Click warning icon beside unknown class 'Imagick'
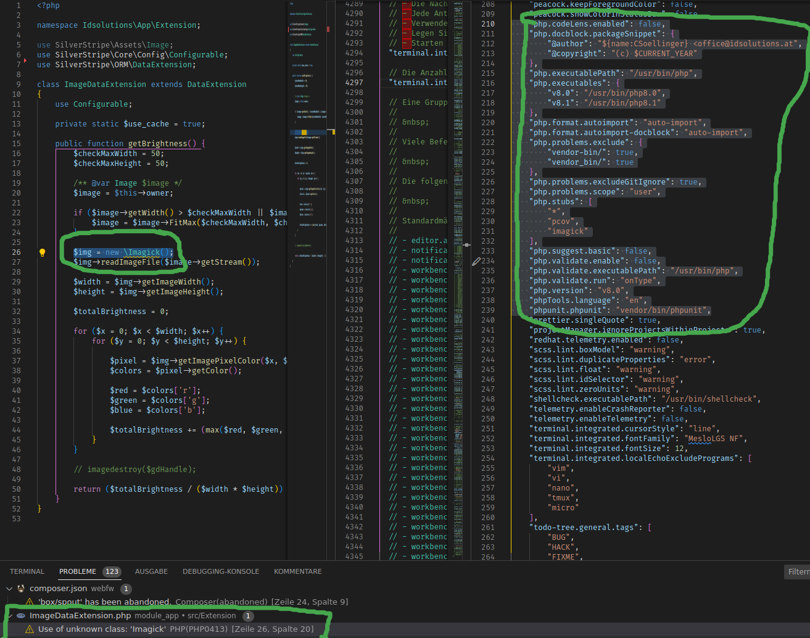Image resolution: width=810 pixels, height=638 pixels. tap(30, 629)
